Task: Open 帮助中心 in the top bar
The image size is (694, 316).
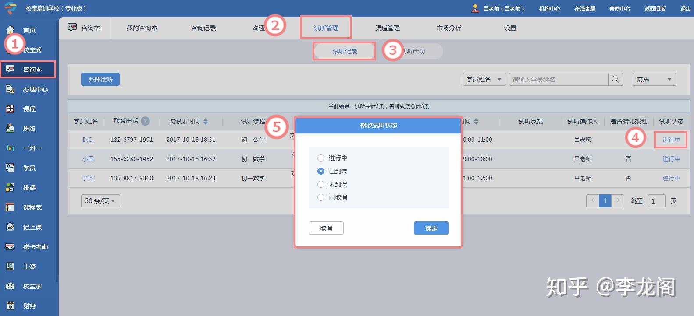Action: pyautogui.click(x=620, y=9)
